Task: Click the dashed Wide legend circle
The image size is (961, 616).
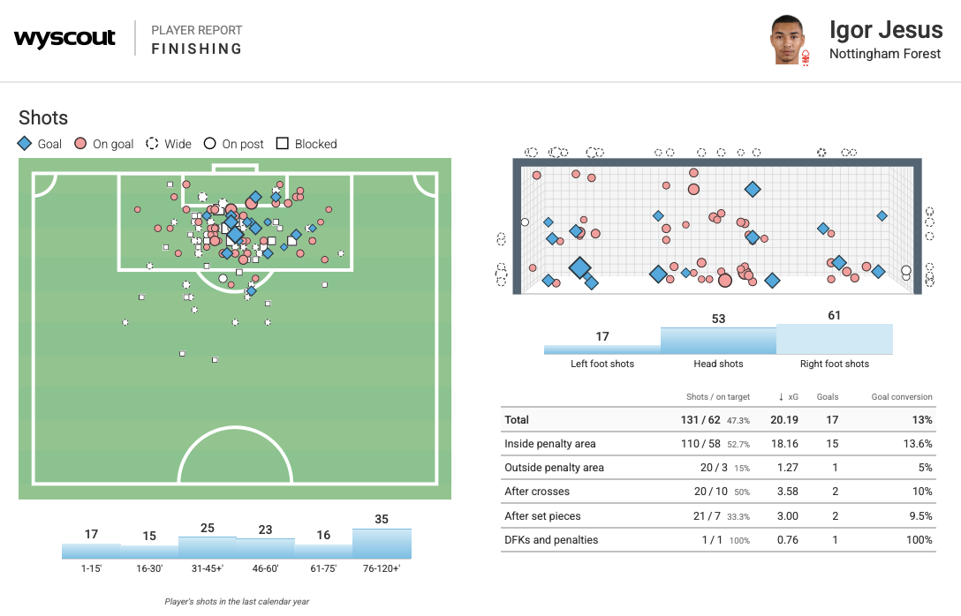Action: click(152, 144)
